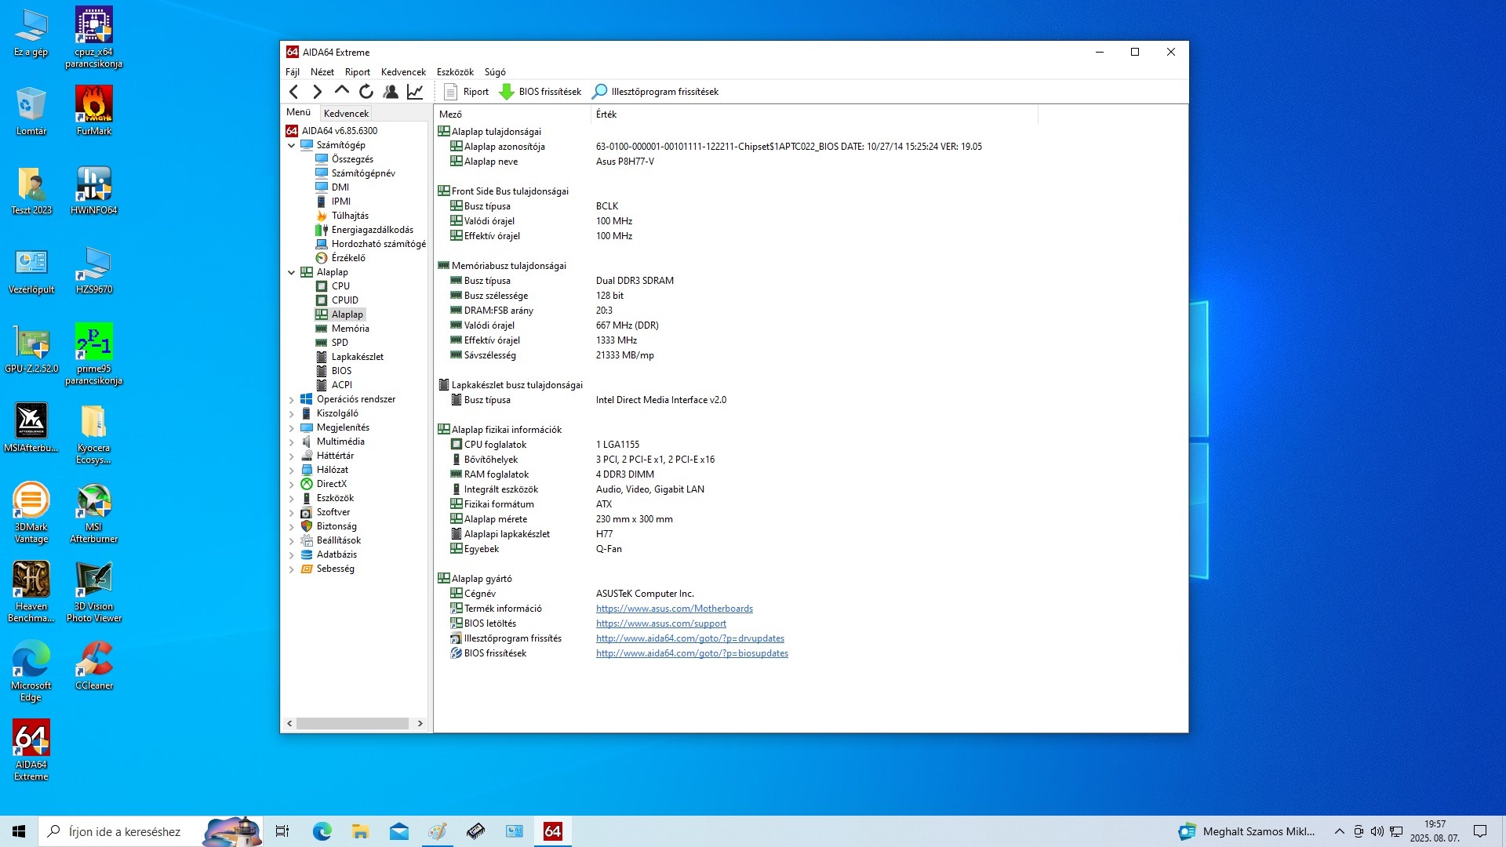Select the SPD tree item

(340, 343)
